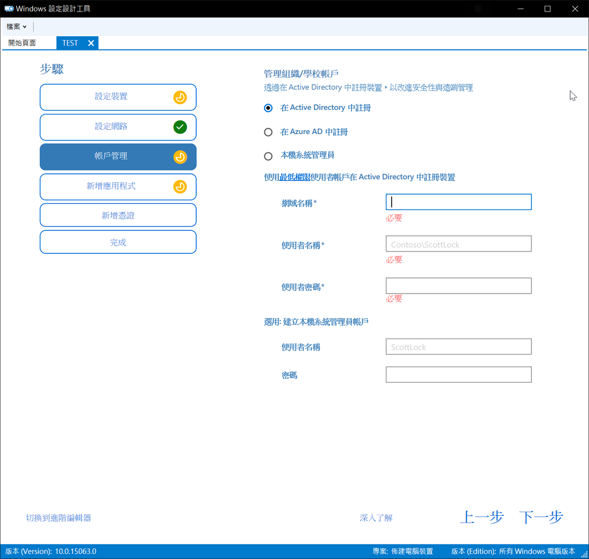This screenshot has height=559, width=589.
Task: Click the green checkmark icon on 設定網路
Action: pyautogui.click(x=180, y=127)
